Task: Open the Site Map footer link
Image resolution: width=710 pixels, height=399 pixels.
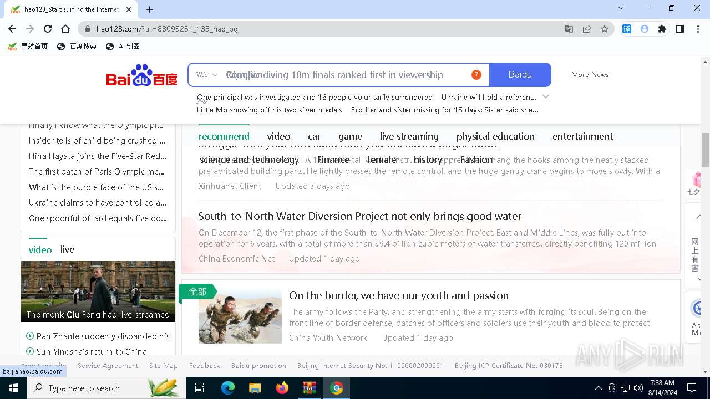Action: pos(164,366)
